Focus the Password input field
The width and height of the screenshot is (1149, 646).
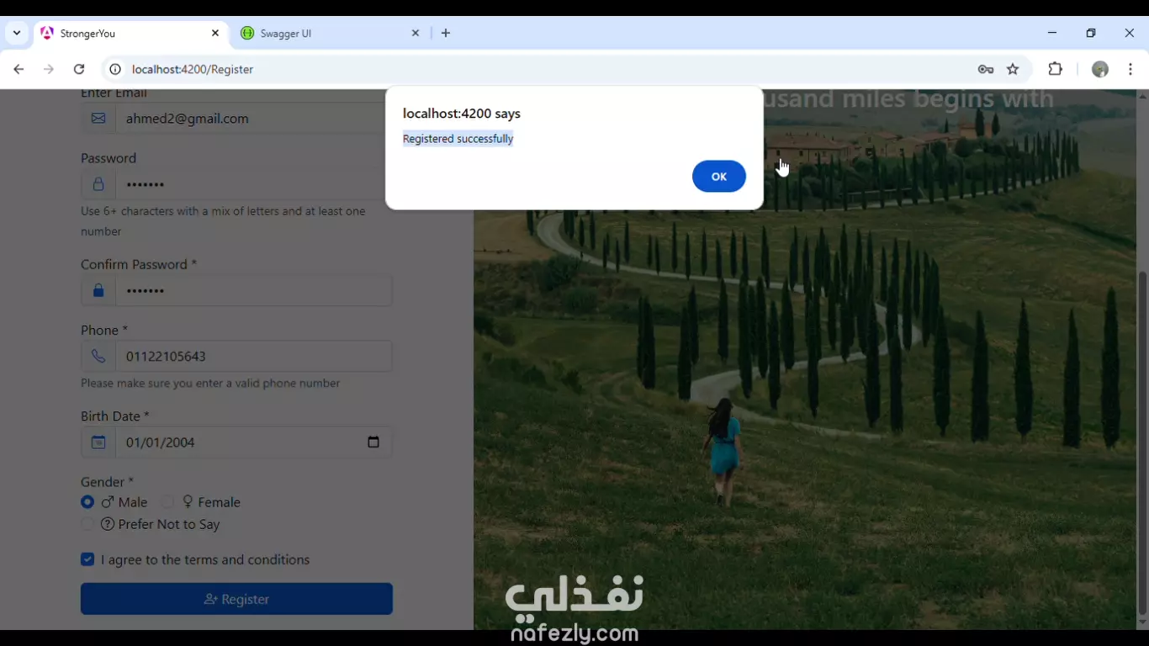(253, 184)
